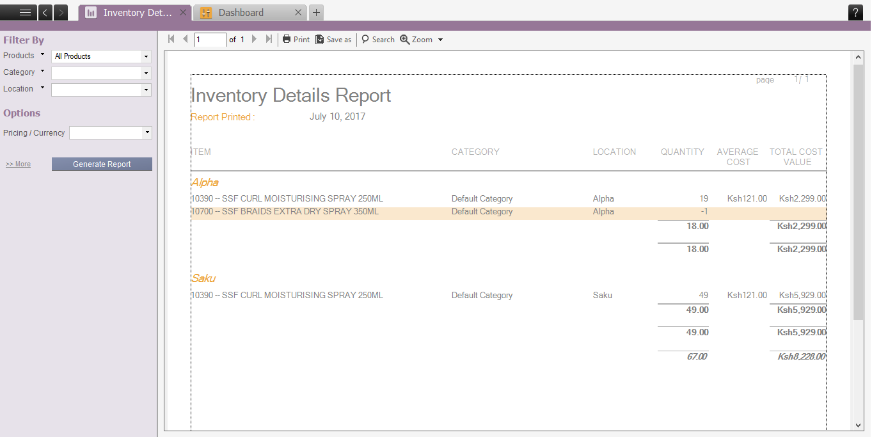Click the Saku group heading
The image size is (872, 437).
[x=203, y=278]
